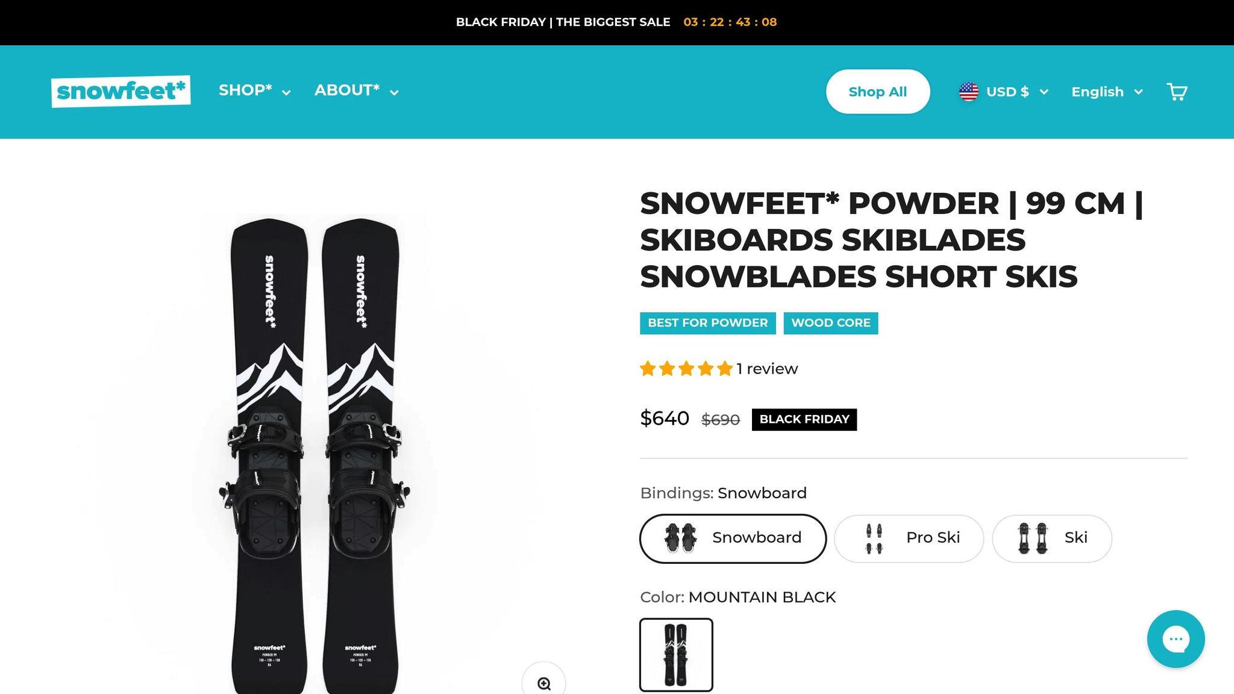This screenshot has width=1234, height=694.
Task: Choose the Pro Ski bindings option
Action: pyautogui.click(x=908, y=538)
